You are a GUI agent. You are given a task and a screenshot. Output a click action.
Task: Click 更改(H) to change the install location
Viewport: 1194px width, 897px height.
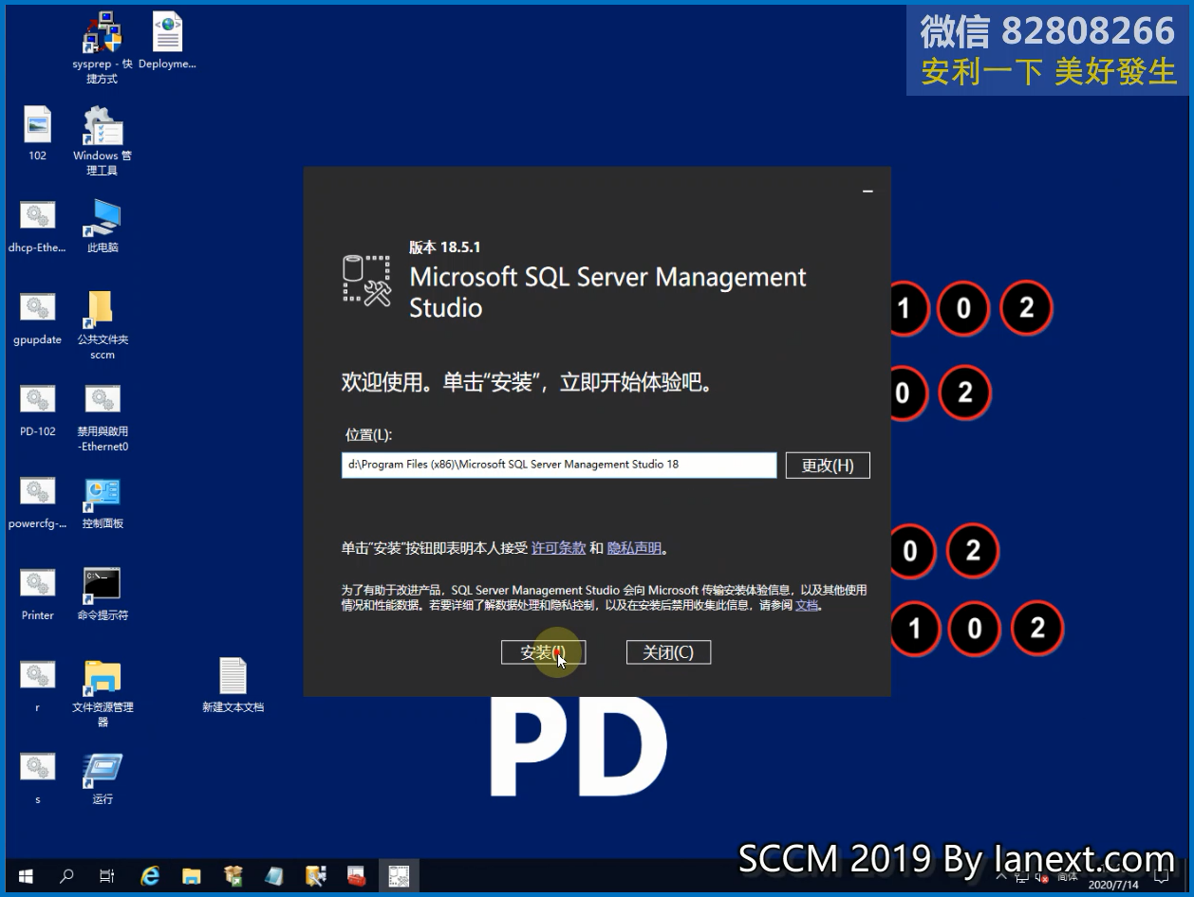[x=828, y=466]
